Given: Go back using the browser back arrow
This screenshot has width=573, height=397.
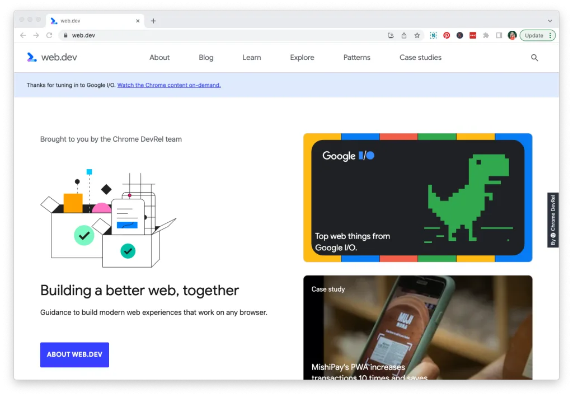Looking at the screenshot, I should (23, 35).
